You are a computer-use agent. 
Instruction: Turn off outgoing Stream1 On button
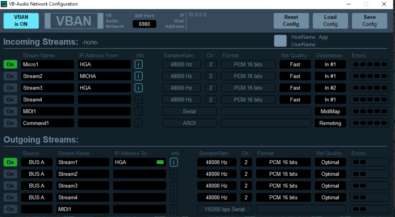click(x=10, y=162)
